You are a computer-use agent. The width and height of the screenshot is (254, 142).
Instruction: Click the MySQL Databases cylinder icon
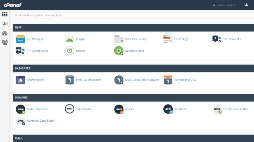pos(70,80)
